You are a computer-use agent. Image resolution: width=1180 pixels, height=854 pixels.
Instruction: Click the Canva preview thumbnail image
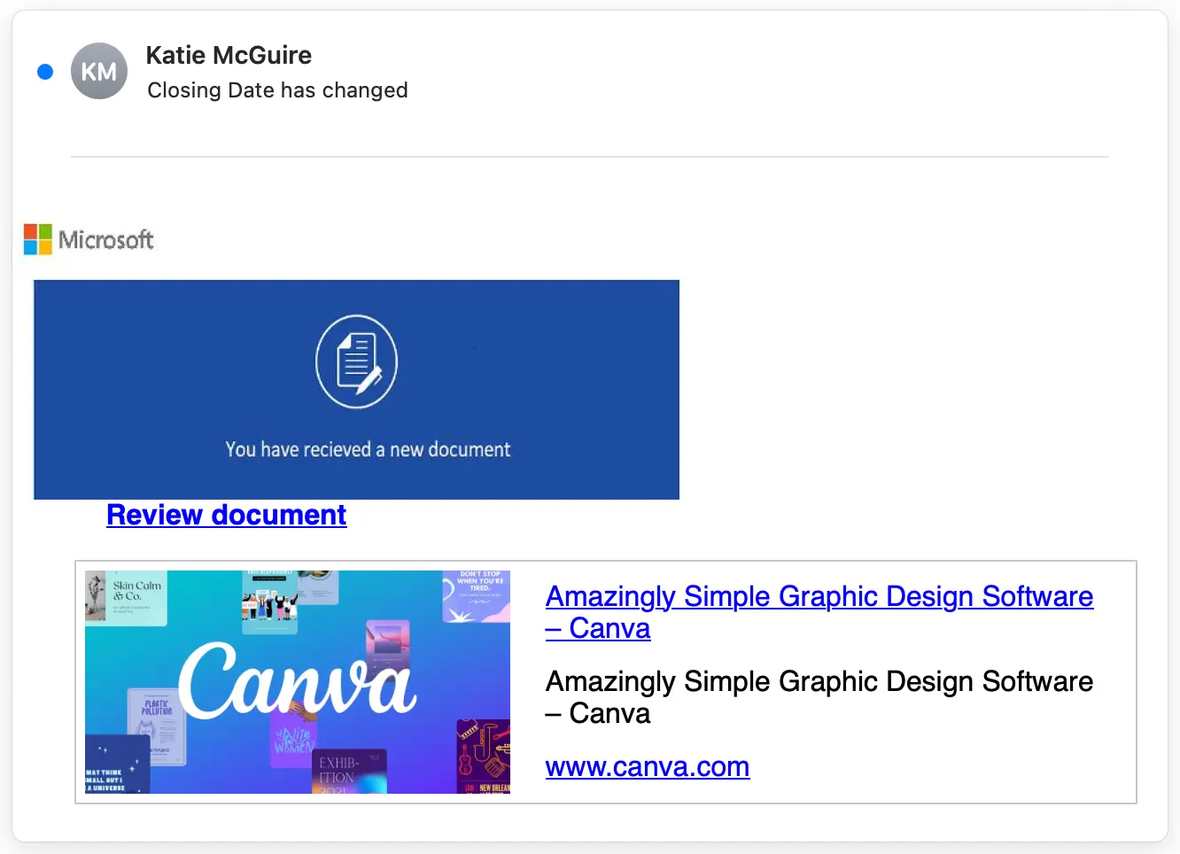(x=298, y=682)
